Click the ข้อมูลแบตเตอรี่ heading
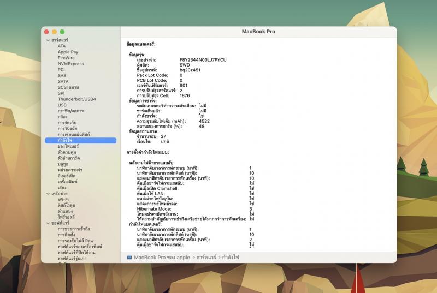The width and height of the screenshot is (437, 293). (141, 44)
